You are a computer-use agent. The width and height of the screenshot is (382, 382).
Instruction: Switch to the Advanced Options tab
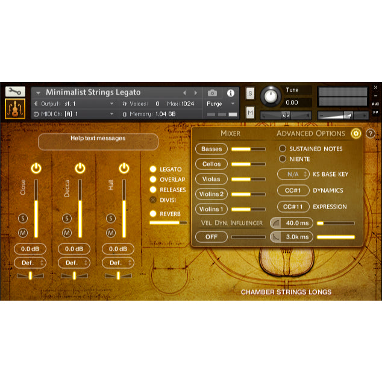point(311,134)
